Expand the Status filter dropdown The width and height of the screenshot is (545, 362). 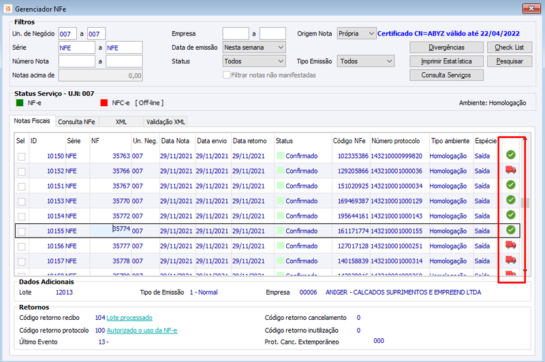pos(254,61)
